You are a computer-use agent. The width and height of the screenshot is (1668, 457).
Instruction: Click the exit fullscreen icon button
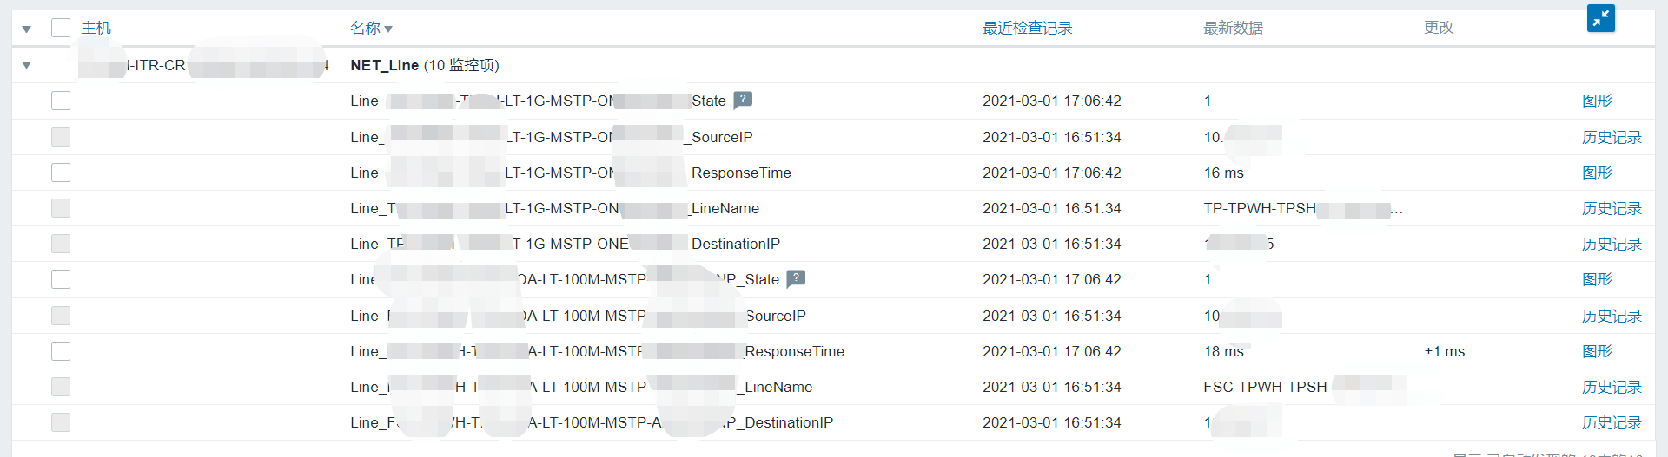click(x=1600, y=18)
